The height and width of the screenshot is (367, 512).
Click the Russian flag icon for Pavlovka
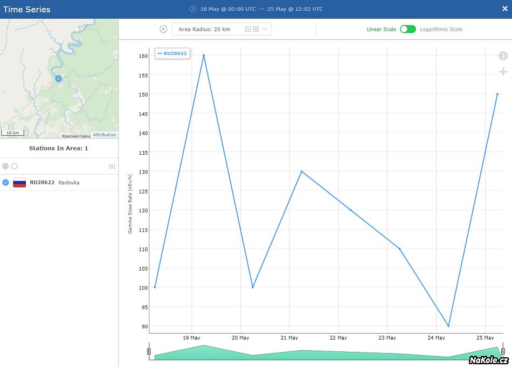coord(19,183)
